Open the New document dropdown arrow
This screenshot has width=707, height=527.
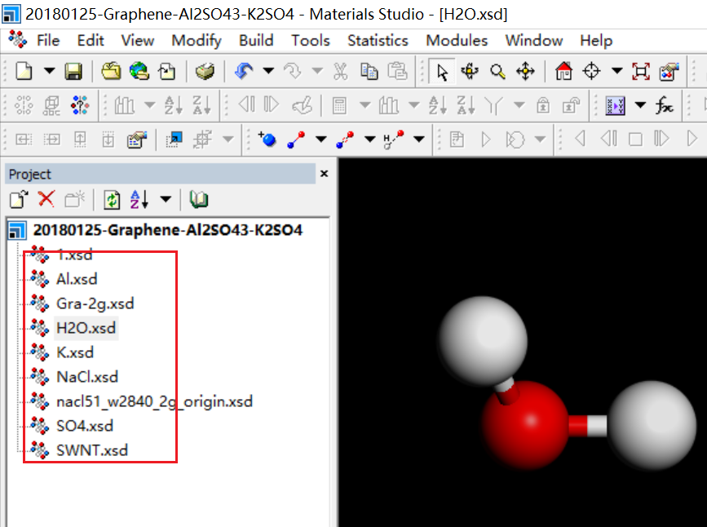(49, 71)
